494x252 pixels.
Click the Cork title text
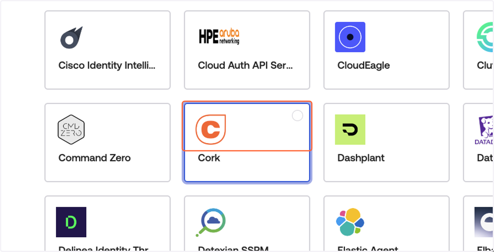[209, 158]
